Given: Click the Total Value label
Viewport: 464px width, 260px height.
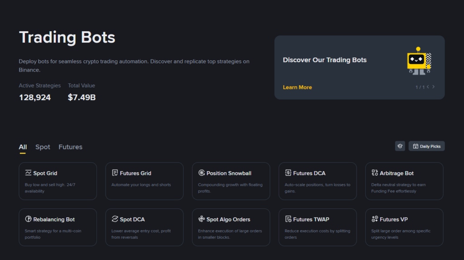Looking at the screenshot, I should tap(82, 86).
